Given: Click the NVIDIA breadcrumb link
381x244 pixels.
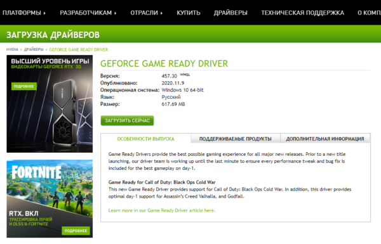Looking at the screenshot, I should [x=12, y=49].
